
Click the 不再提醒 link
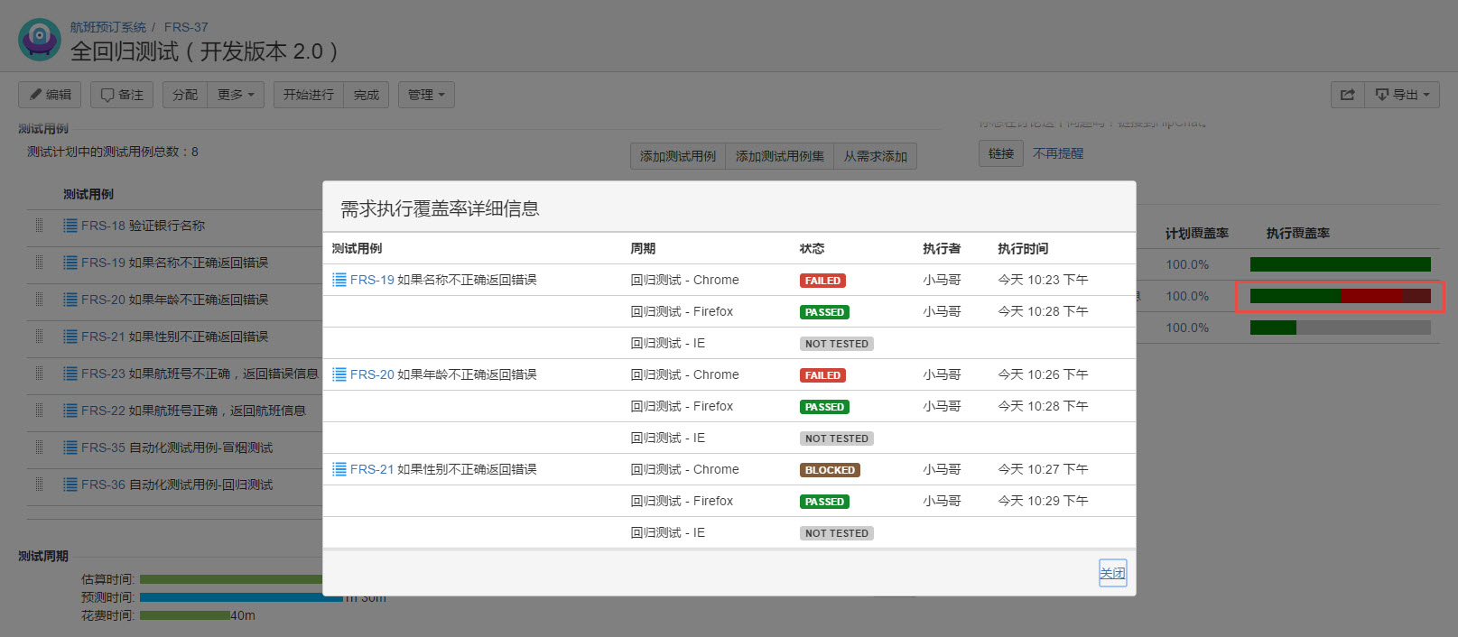[x=1057, y=153]
